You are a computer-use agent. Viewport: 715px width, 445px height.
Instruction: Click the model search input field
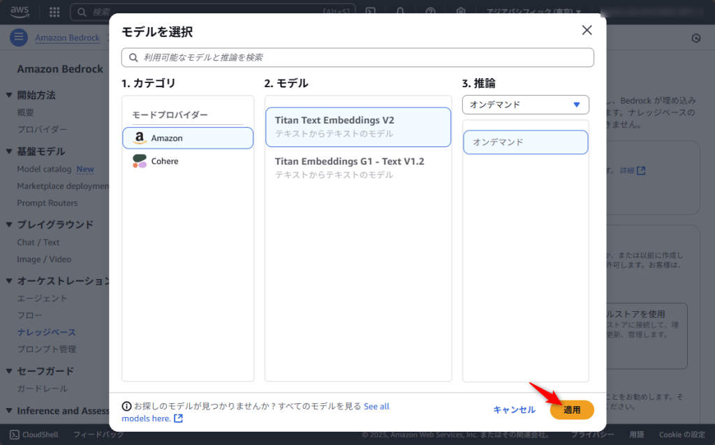pos(357,57)
